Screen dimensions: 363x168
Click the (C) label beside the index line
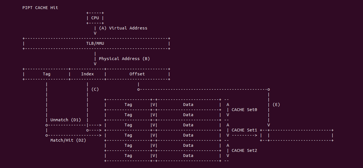(95, 89)
